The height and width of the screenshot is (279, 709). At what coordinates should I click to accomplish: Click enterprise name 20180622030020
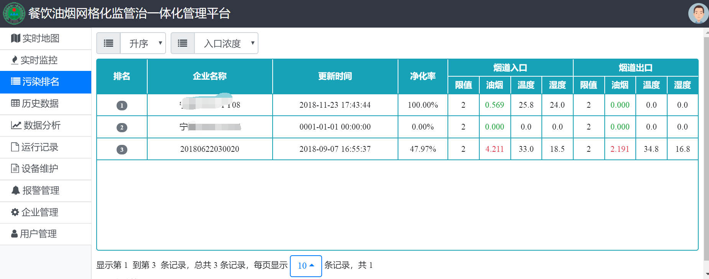[x=209, y=149]
